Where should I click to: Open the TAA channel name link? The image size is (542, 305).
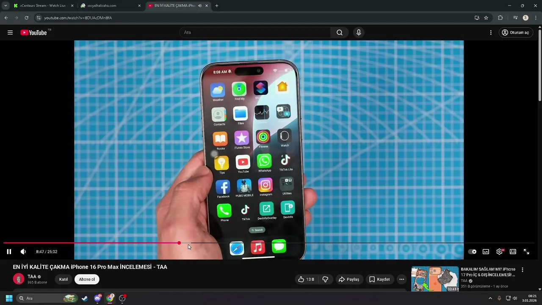(32, 277)
